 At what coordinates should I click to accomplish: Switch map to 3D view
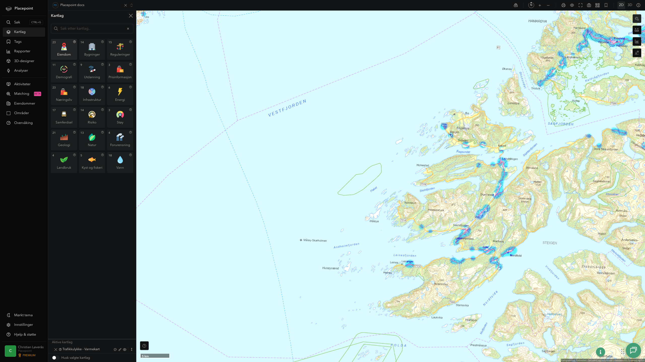point(630,5)
